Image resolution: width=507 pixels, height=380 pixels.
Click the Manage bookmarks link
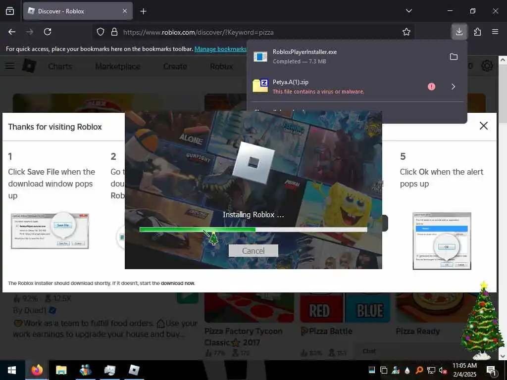(220, 49)
